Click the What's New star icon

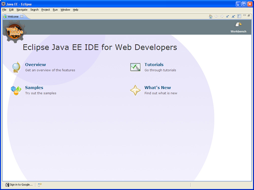(135, 90)
